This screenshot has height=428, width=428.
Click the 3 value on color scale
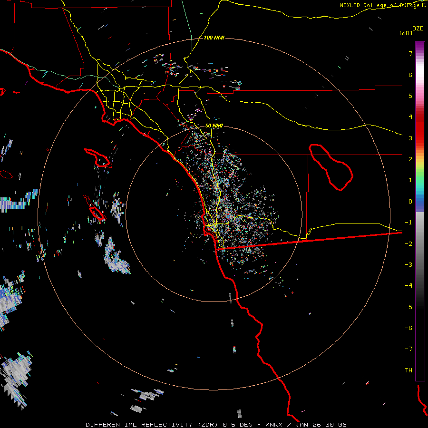pos(410,138)
